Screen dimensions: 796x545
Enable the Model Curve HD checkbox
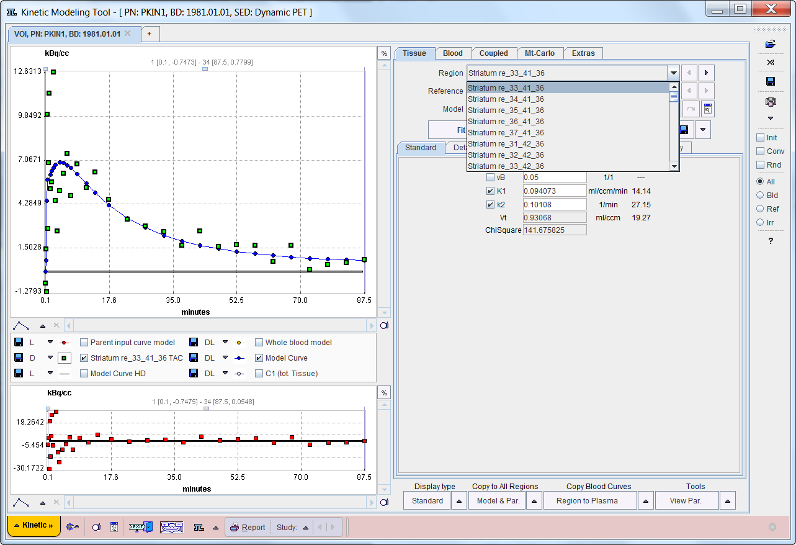84,373
